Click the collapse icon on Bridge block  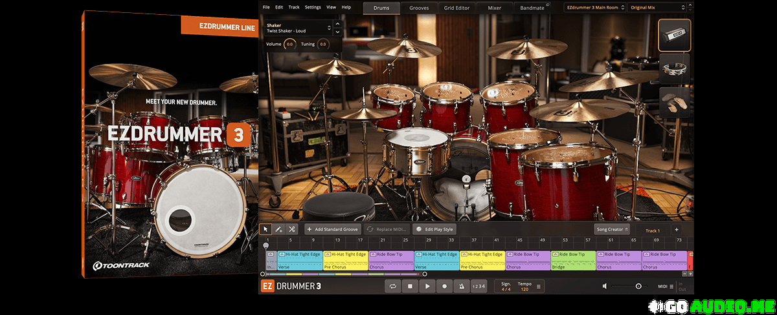click(x=555, y=255)
